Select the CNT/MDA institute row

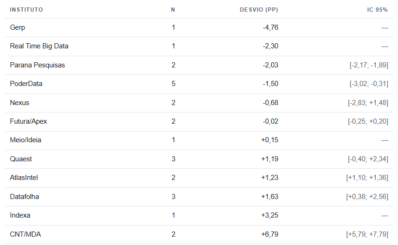(199, 235)
